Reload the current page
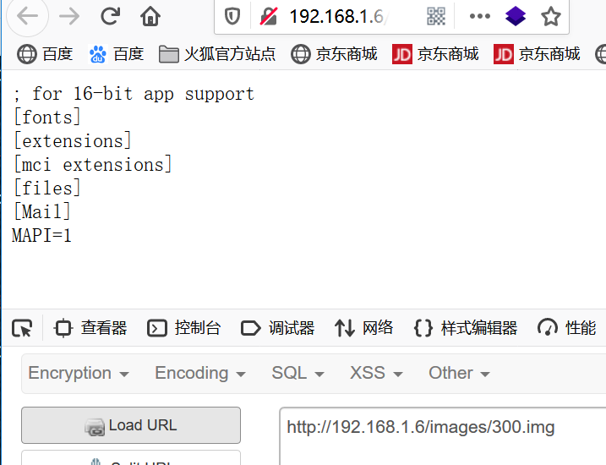This screenshot has height=465, width=606. (110, 16)
